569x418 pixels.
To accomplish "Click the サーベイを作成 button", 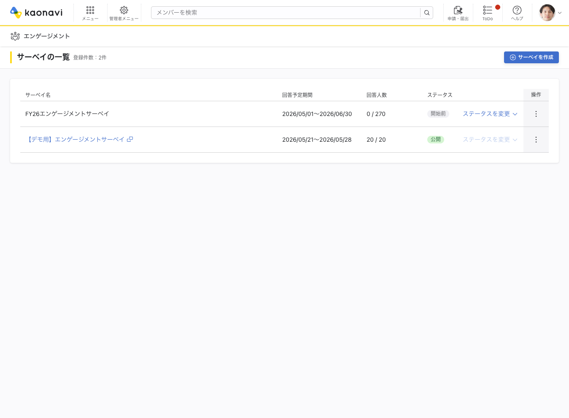I will 531,57.
